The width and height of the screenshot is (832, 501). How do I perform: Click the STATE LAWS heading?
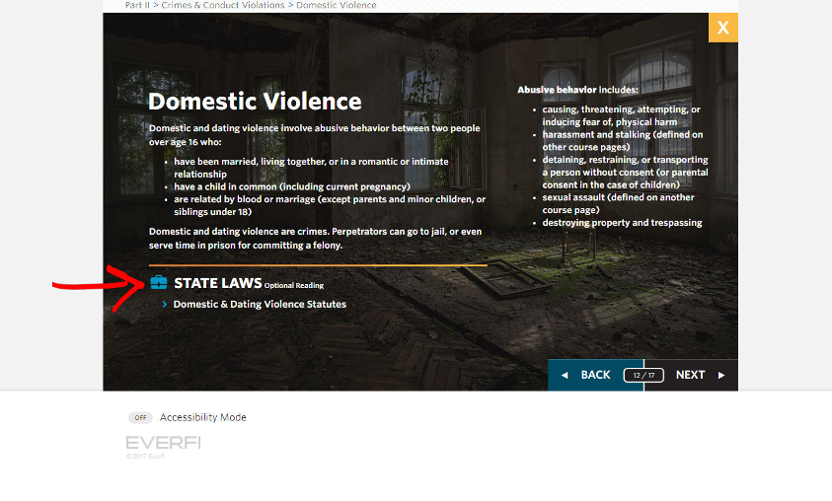pyautogui.click(x=217, y=283)
